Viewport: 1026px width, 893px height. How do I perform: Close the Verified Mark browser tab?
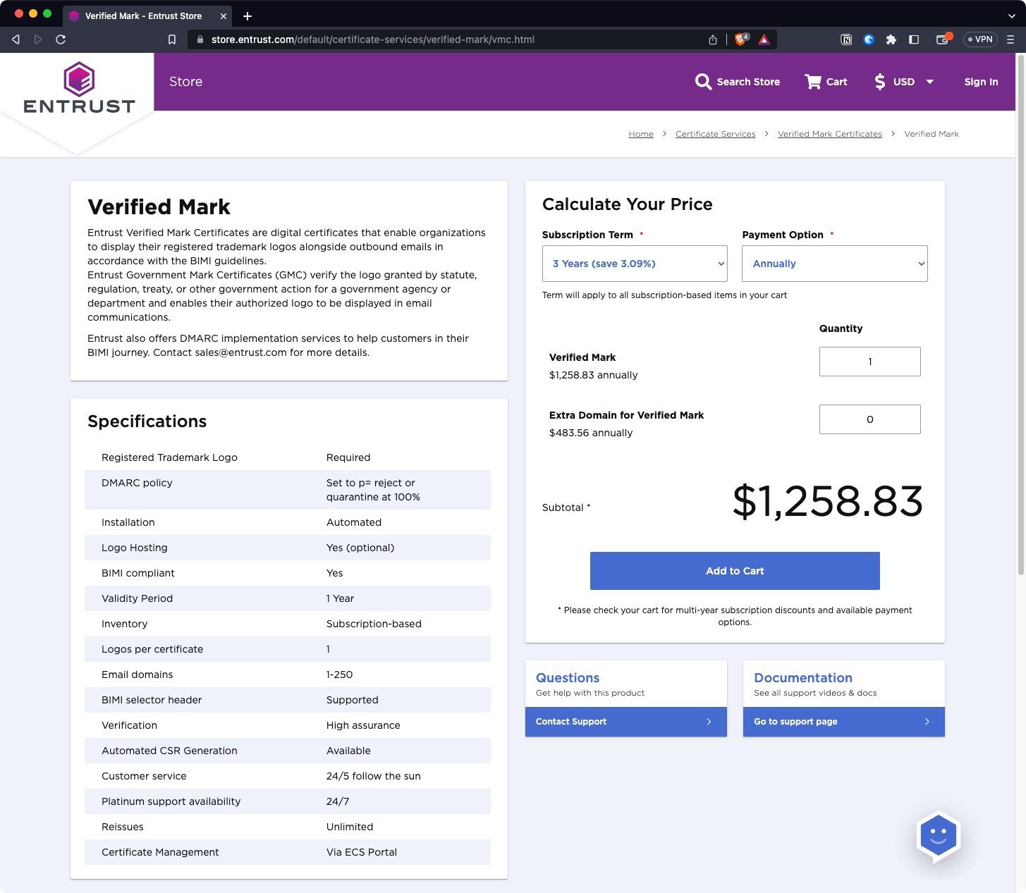pos(224,16)
